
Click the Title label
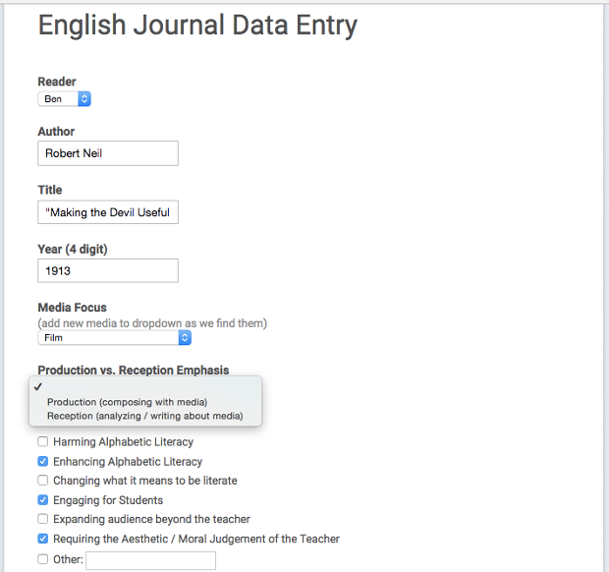[50, 190]
